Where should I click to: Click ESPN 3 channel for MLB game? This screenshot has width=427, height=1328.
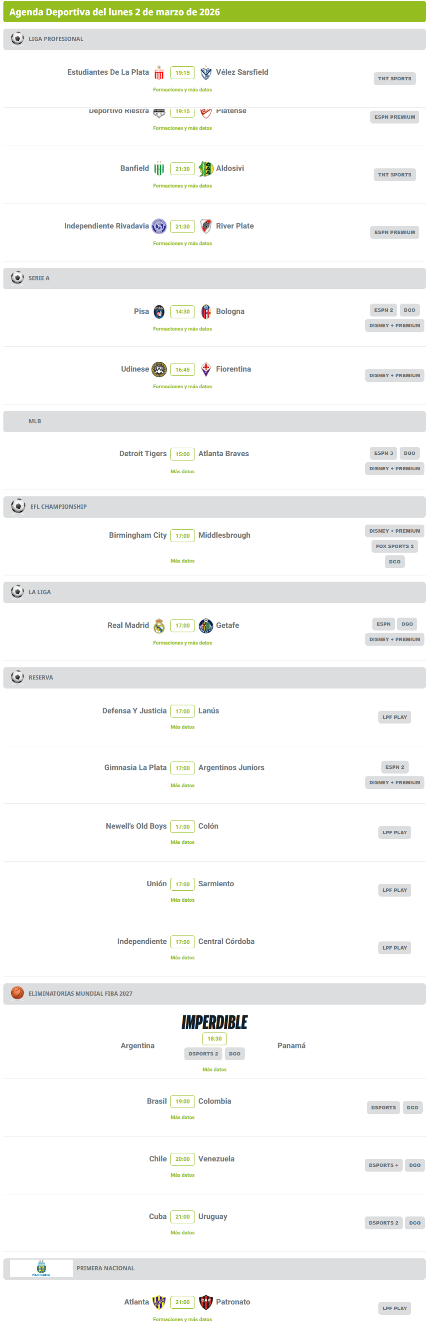point(383,453)
